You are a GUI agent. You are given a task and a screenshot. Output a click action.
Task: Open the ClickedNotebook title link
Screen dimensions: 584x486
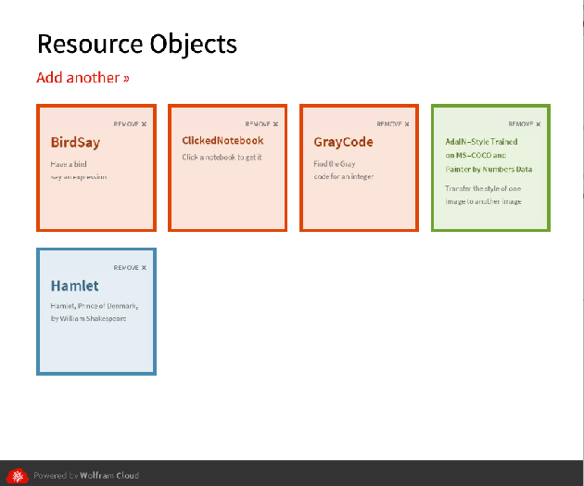[222, 141]
